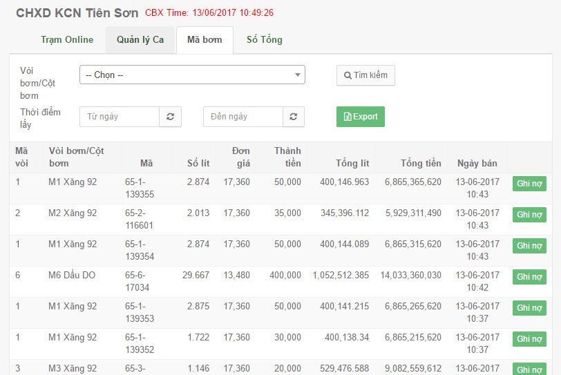The image size is (561, 375).
Task: Go to the Số Tổng tab
Action: (x=264, y=39)
